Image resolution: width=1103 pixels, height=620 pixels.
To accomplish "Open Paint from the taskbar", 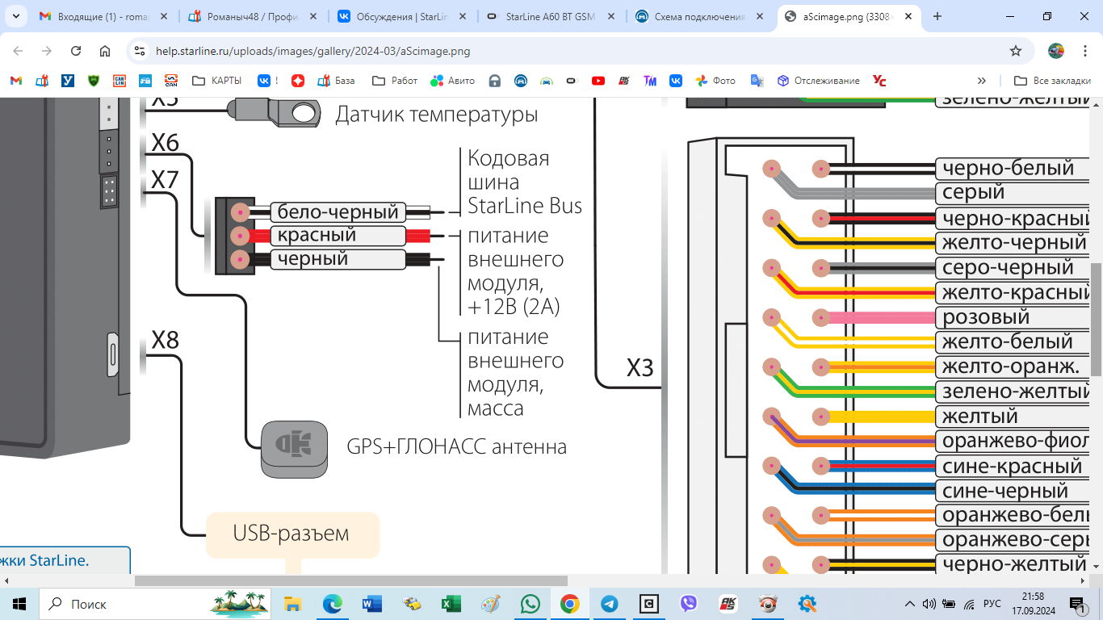I will point(490,604).
